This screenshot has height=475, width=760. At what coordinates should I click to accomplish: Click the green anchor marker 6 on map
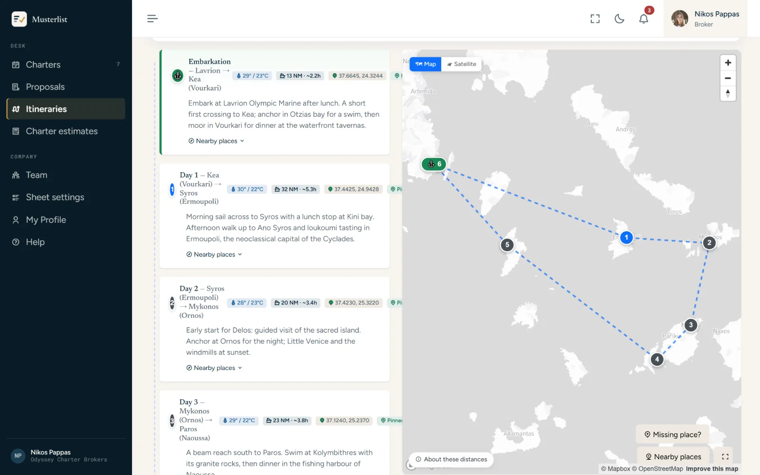(x=434, y=164)
